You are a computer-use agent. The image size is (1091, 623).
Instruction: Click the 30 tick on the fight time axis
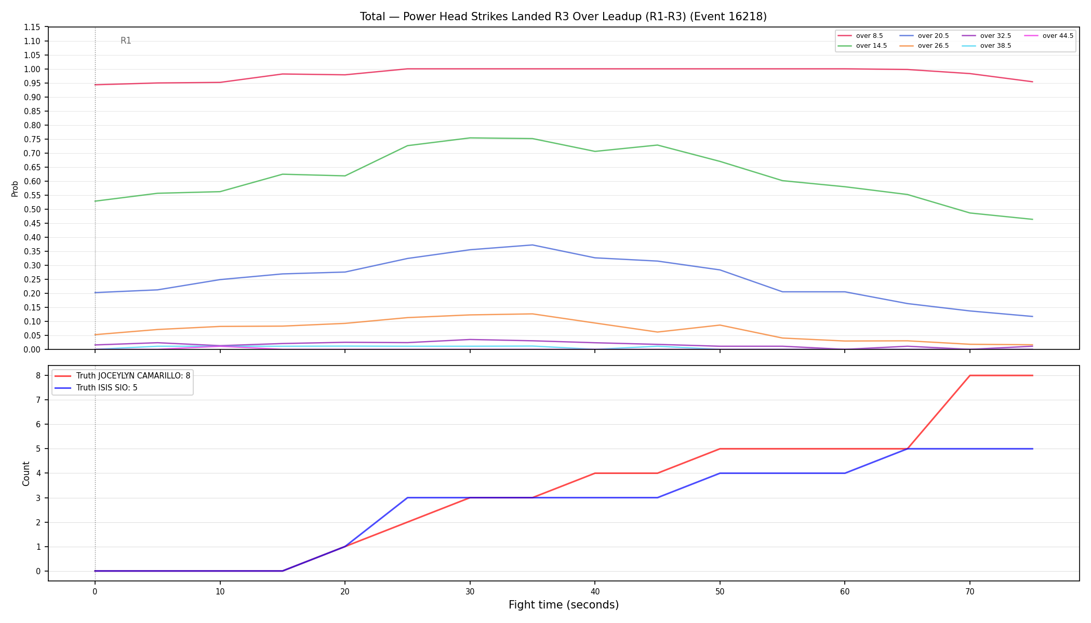[x=470, y=591]
